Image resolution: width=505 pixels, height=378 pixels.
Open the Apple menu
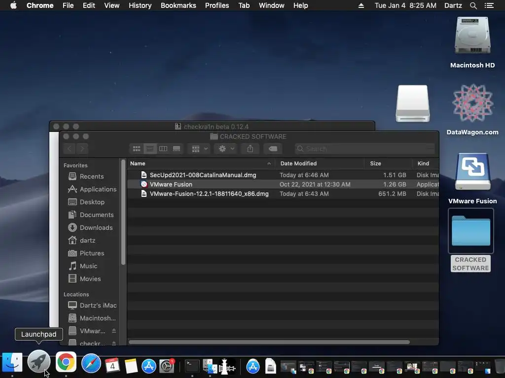13,5
